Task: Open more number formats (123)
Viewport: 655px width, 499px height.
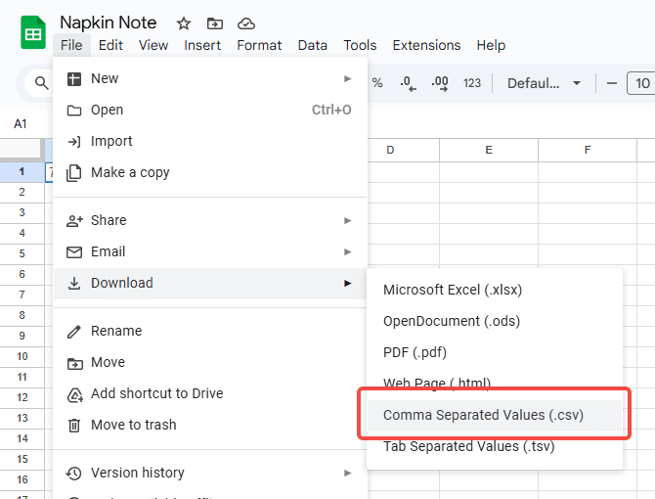Action: click(472, 83)
